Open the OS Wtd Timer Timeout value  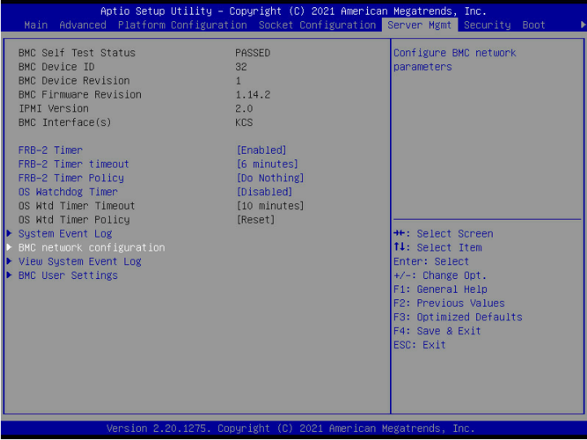click(x=269, y=206)
